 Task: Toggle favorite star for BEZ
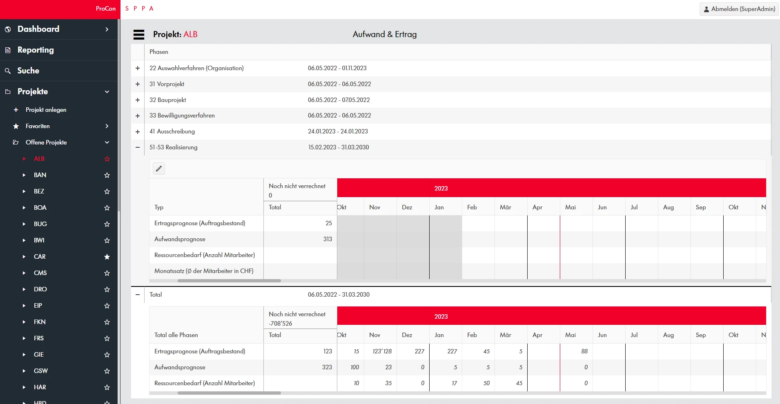tap(107, 191)
